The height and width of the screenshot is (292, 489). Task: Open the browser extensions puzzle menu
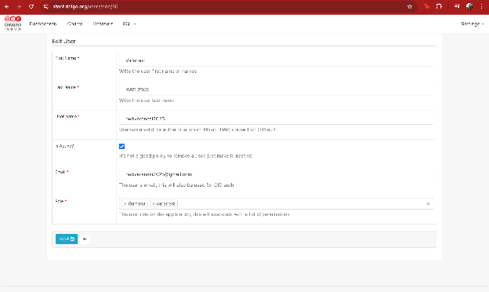439,6
